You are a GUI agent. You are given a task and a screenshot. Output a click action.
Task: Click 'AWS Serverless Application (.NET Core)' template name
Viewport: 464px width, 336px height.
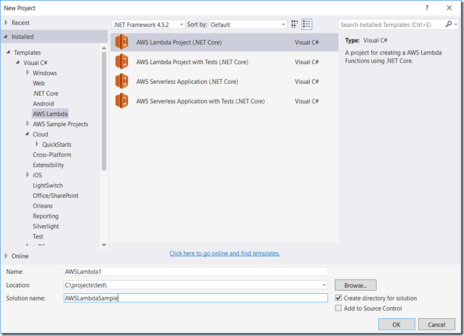[x=187, y=82]
